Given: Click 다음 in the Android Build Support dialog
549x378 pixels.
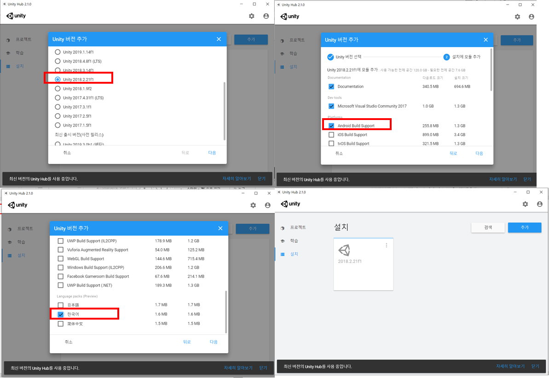Looking at the screenshot, I should click(x=479, y=153).
